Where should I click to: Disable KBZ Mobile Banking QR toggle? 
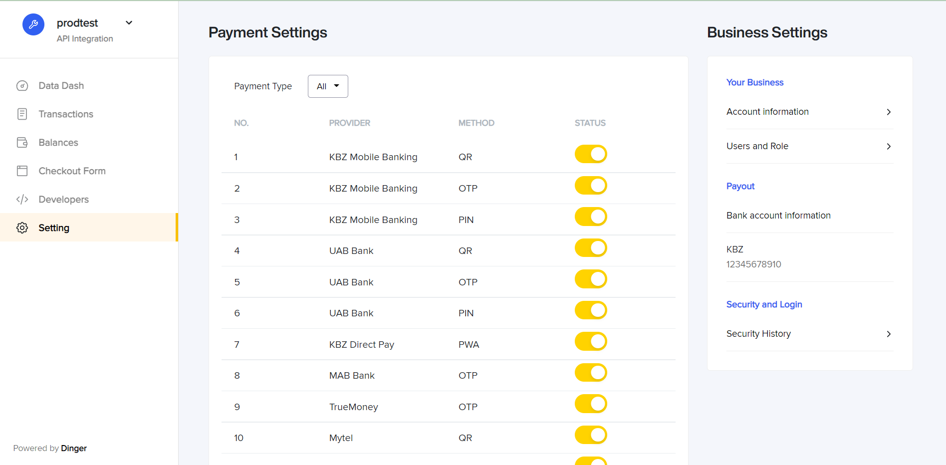(591, 154)
